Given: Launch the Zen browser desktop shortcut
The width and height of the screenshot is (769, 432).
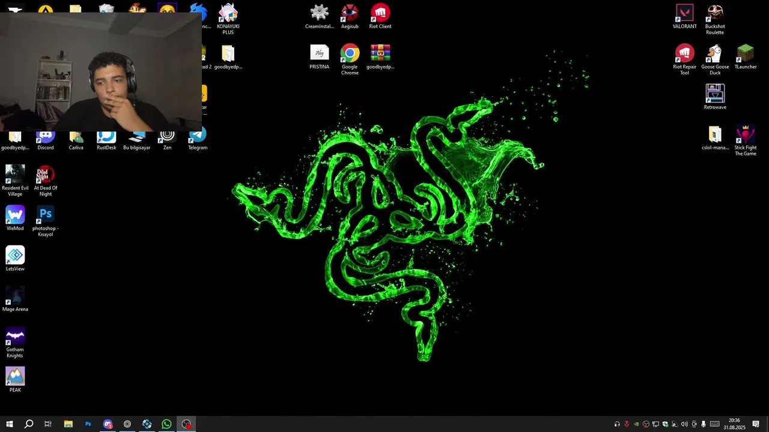Looking at the screenshot, I should coord(167,141).
